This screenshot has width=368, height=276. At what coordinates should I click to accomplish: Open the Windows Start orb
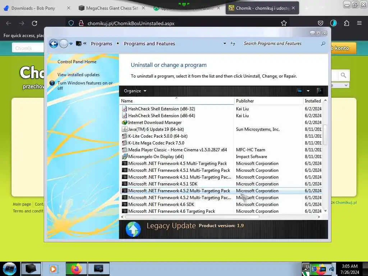(9, 269)
